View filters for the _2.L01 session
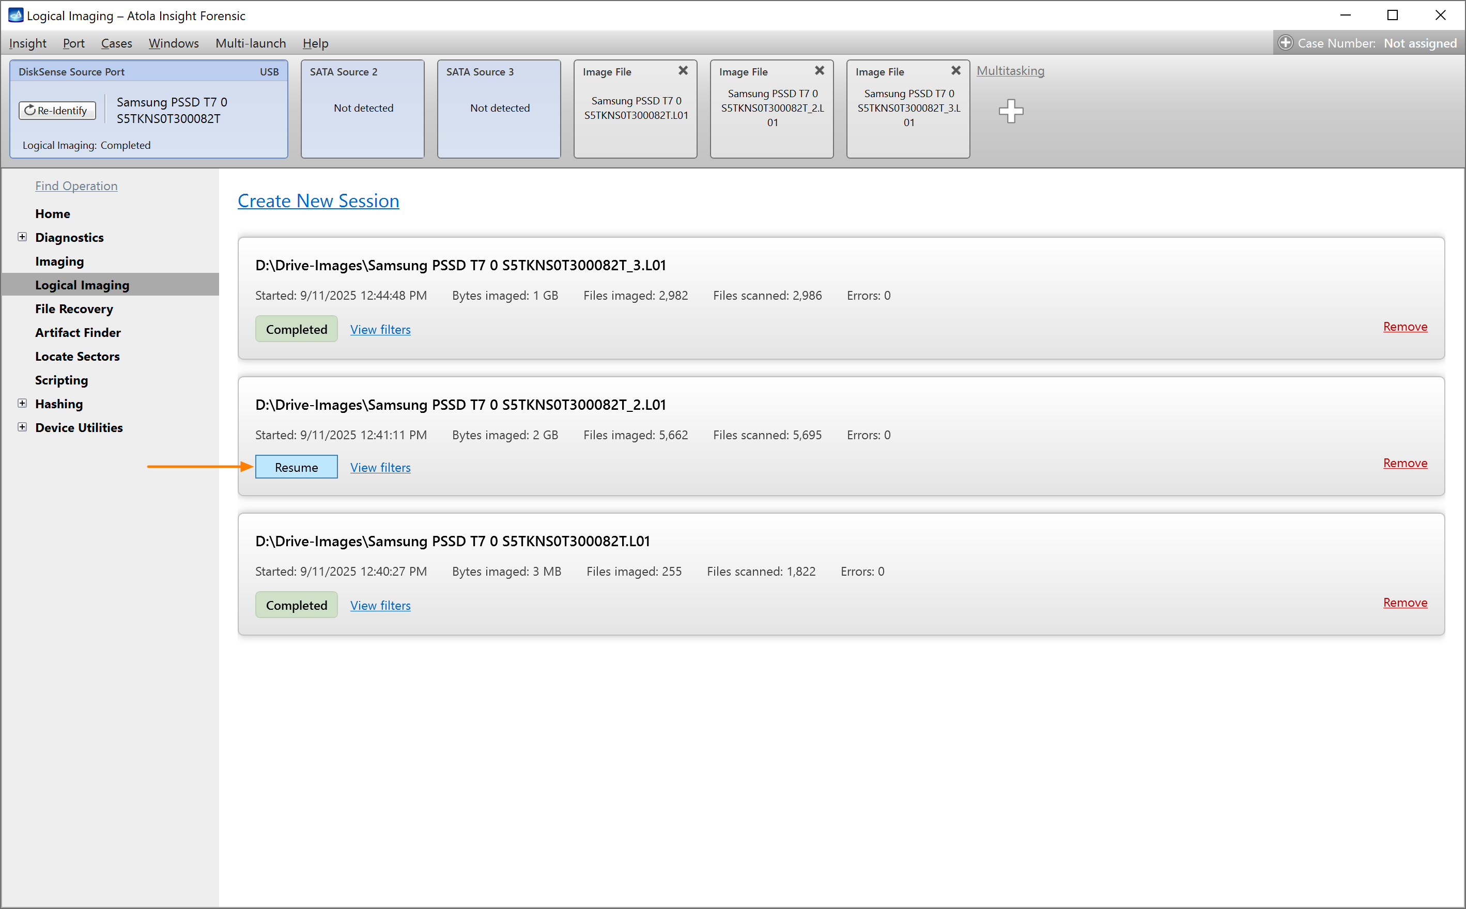This screenshot has width=1466, height=909. 380,467
